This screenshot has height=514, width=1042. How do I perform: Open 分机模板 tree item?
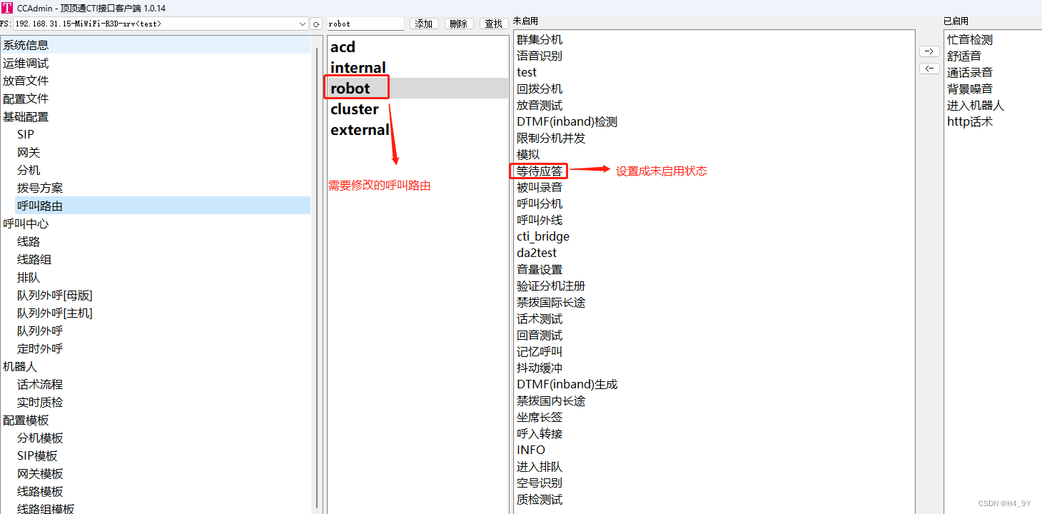40,438
